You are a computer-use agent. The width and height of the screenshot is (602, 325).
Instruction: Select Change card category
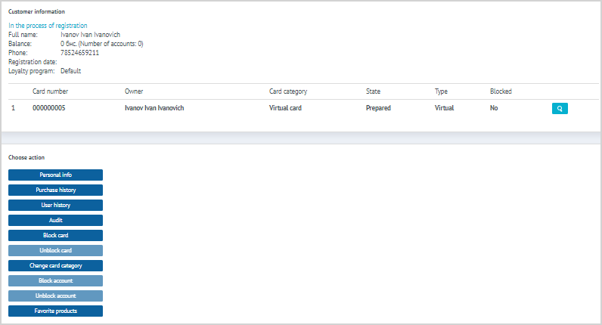pyautogui.click(x=55, y=265)
